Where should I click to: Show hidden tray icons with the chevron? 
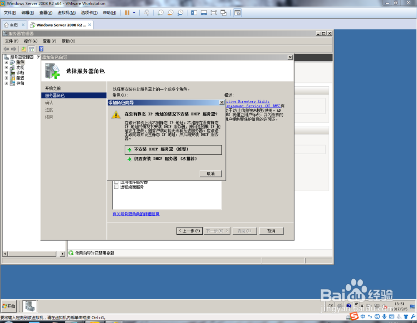[x=362, y=306]
